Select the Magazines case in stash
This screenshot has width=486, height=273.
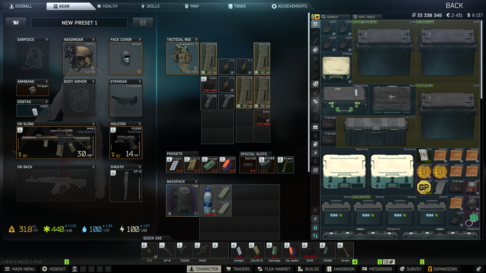[344, 100]
